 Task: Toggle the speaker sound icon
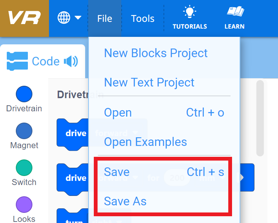(x=71, y=61)
